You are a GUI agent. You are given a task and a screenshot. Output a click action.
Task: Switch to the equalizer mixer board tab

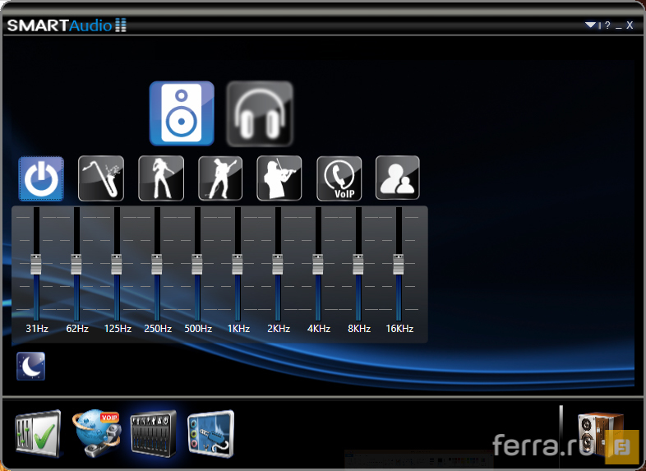(x=153, y=432)
